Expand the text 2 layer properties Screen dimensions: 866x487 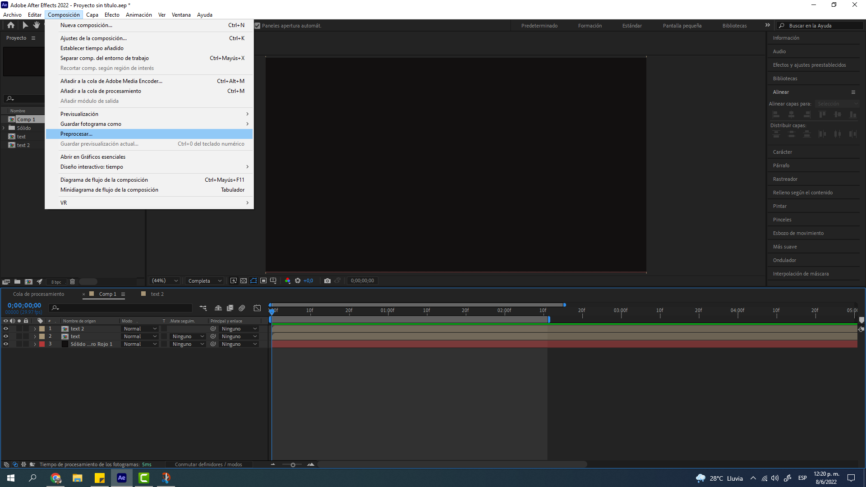pos(35,329)
